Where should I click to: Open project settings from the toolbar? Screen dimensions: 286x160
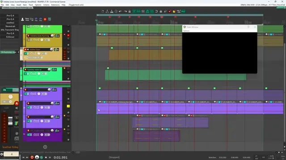point(116,11)
